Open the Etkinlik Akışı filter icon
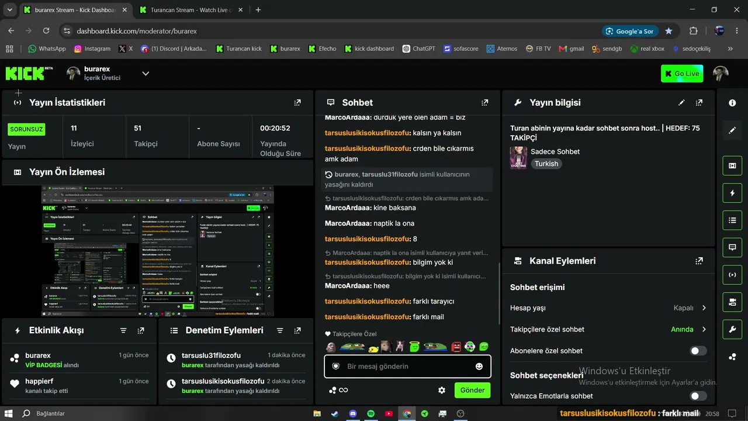Screen dimensions: 748x421 click(x=123, y=330)
